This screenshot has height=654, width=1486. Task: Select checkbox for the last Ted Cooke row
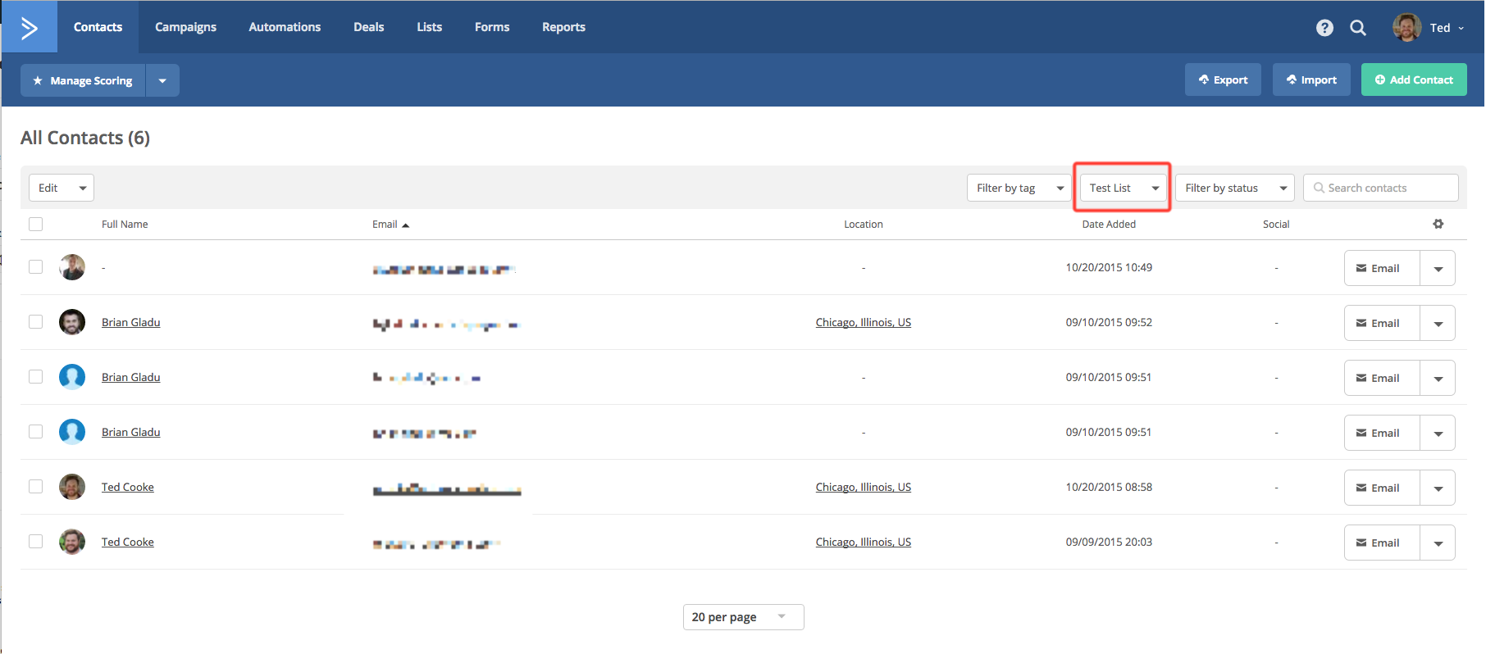(x=35, y=541)
